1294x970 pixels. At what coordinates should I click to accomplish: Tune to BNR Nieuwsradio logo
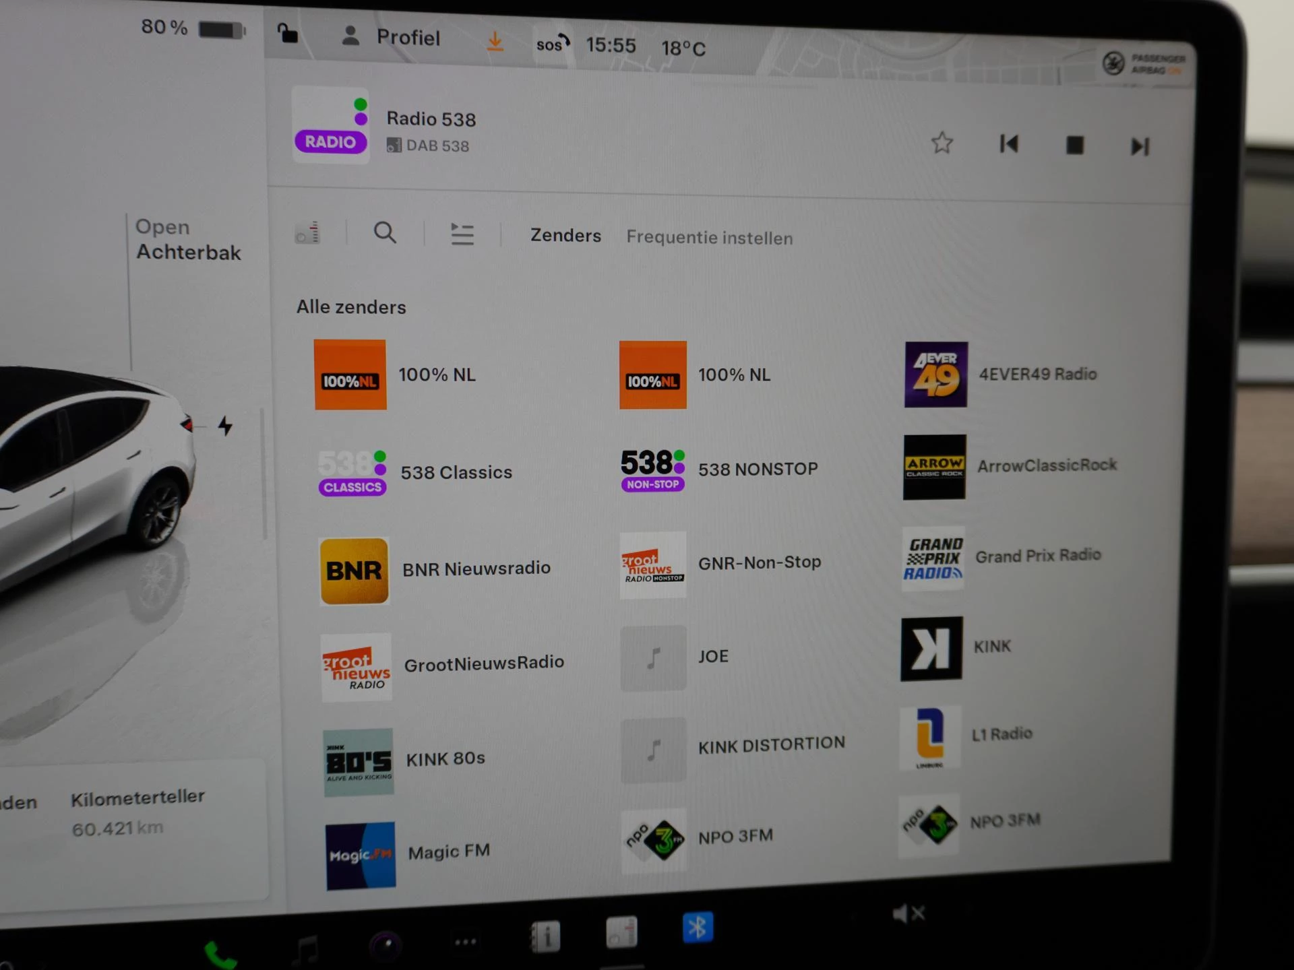point(354,571)
